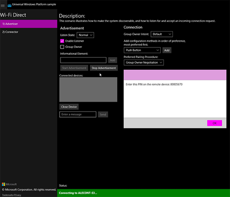This screenshot has height=197, width=230.
Task: Open the Privacy link
Action: coord(18,195)
